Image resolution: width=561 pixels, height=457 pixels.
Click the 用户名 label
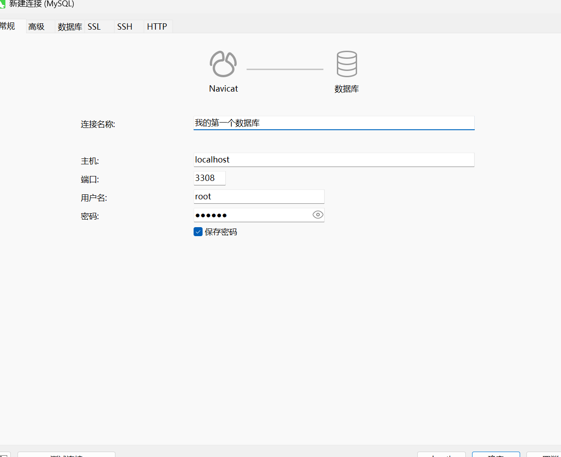(x=94, y=198)
